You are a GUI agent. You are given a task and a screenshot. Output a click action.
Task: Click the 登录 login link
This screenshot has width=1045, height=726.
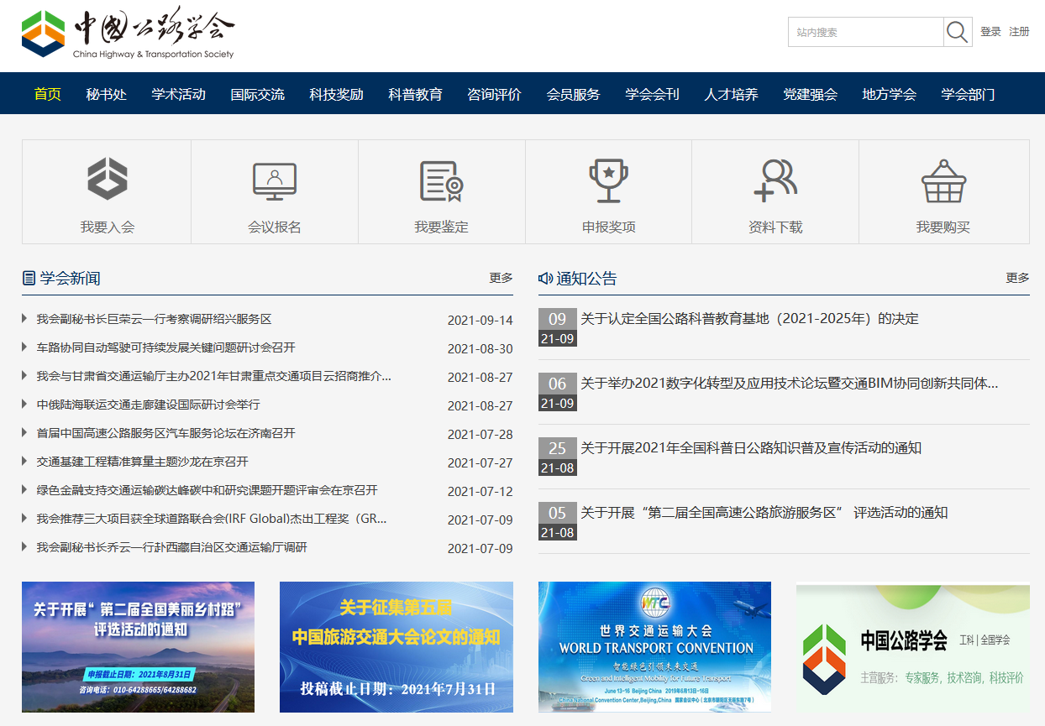(x=990, y=32)
